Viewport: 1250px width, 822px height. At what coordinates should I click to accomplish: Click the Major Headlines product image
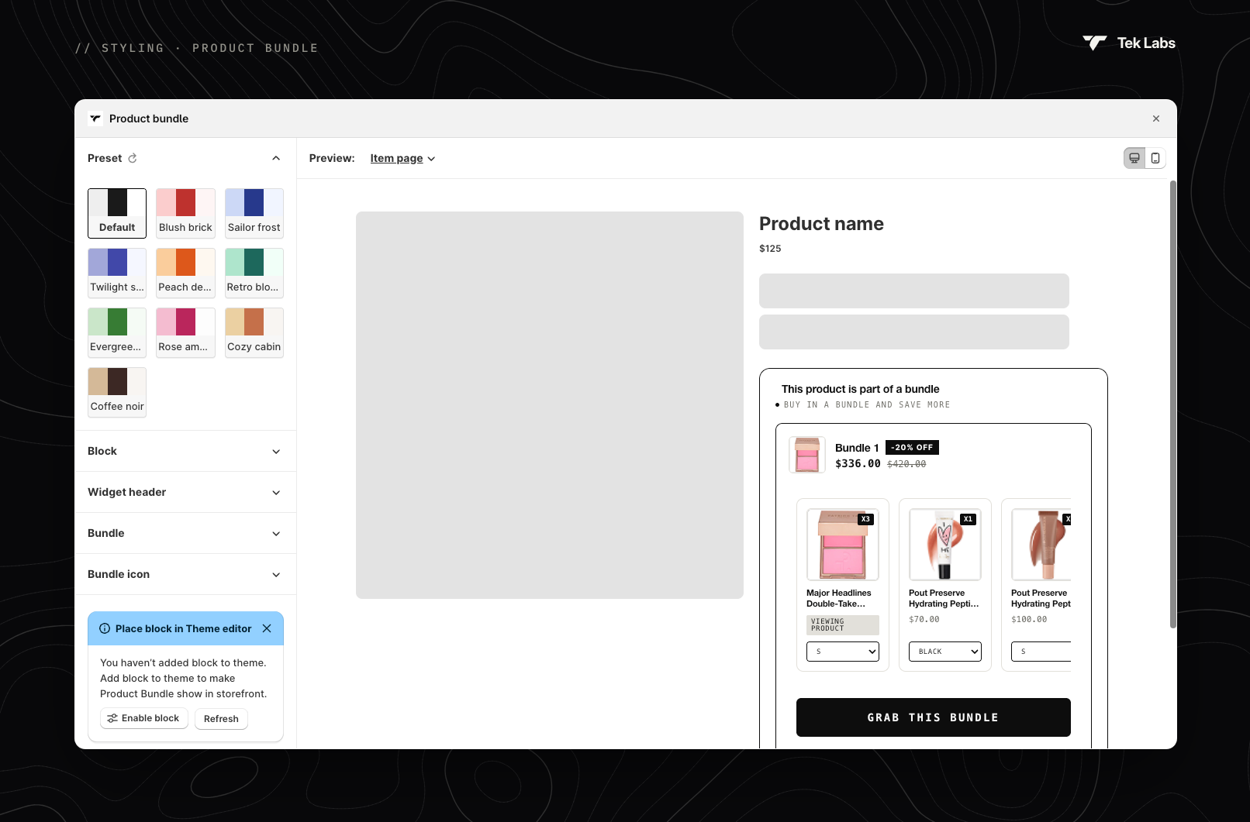tap(843, 545)
